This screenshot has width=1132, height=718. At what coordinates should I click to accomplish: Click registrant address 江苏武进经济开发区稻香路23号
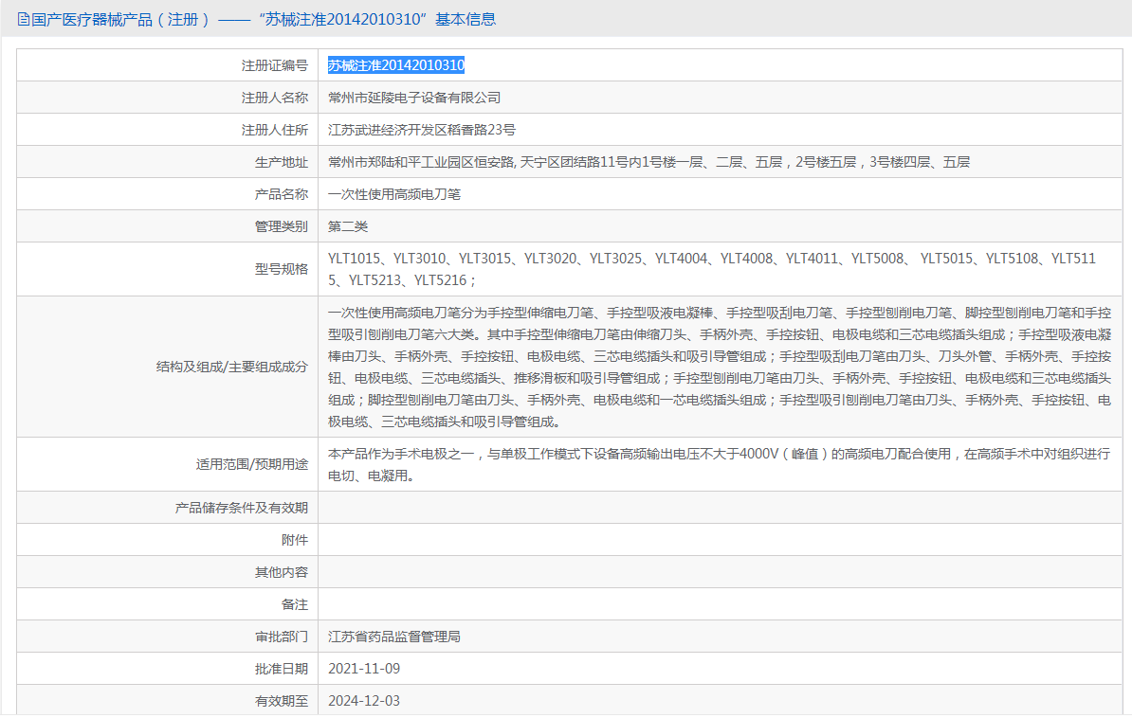click(422, 130)
